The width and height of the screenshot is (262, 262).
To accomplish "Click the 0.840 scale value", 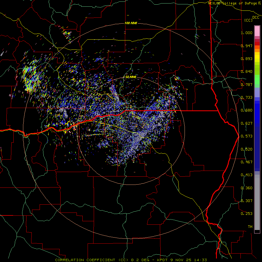I will pyautogui.click(x=247, y=72).
